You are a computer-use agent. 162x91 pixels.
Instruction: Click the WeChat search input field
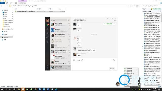pyautogui.click(x=59, y=20)
